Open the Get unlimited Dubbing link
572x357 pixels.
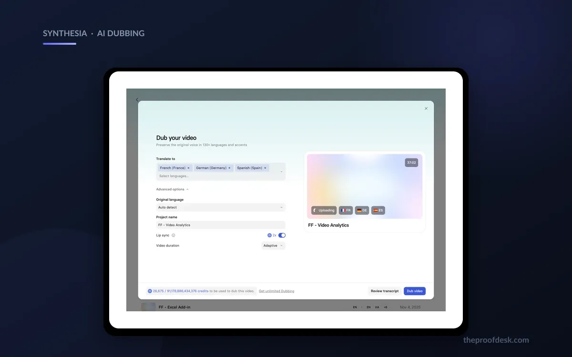point(276,291)
